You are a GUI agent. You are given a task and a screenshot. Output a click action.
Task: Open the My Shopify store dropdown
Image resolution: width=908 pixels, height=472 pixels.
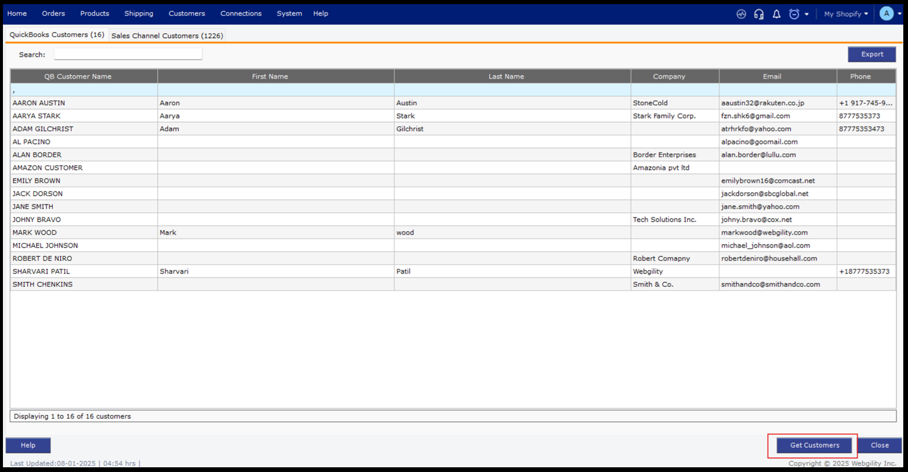pos(846,14)
